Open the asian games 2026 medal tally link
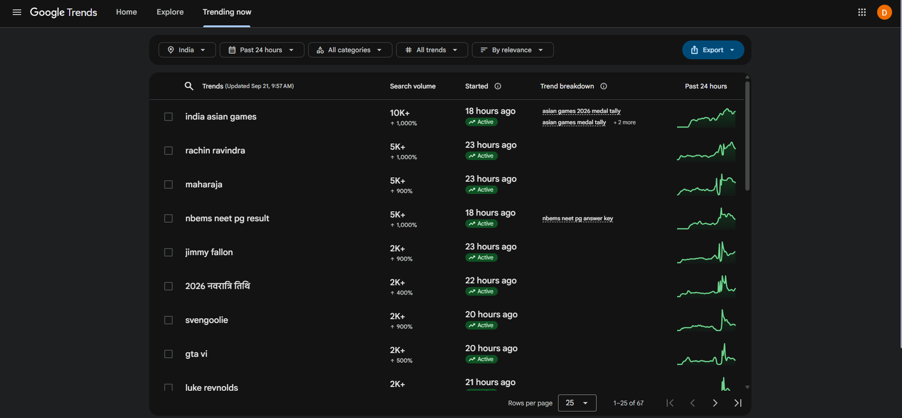This screenshot has width=902, height=418. coord(581,111)
